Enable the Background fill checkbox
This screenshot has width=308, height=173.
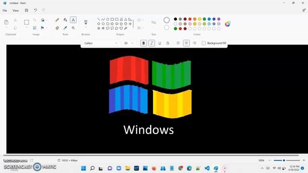204,43
